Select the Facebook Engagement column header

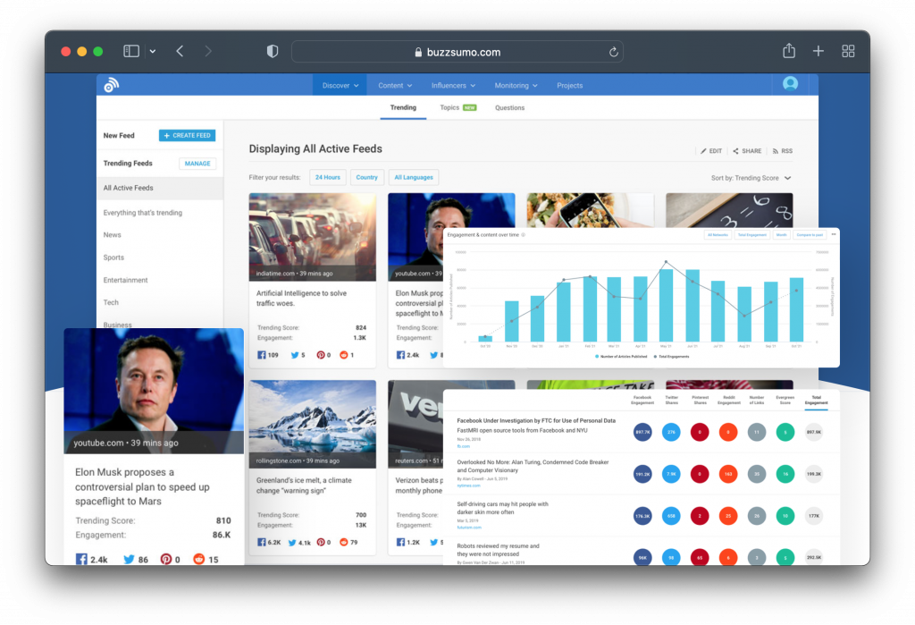642,400
